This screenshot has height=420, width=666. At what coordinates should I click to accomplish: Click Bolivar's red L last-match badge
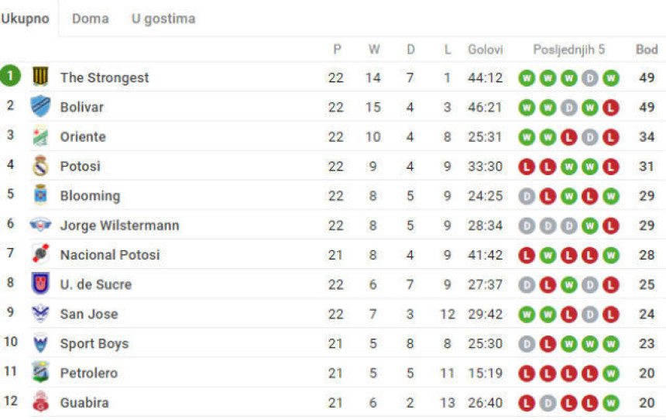[x=611, y=108]
